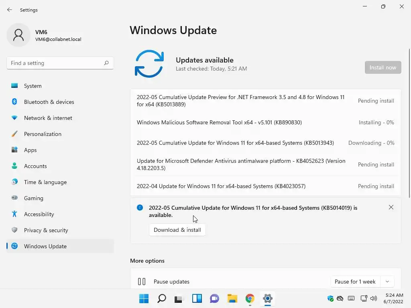Screen dimensions: 411x308
Task: Open Personalization settings
Action: click(x=60, y=134)
